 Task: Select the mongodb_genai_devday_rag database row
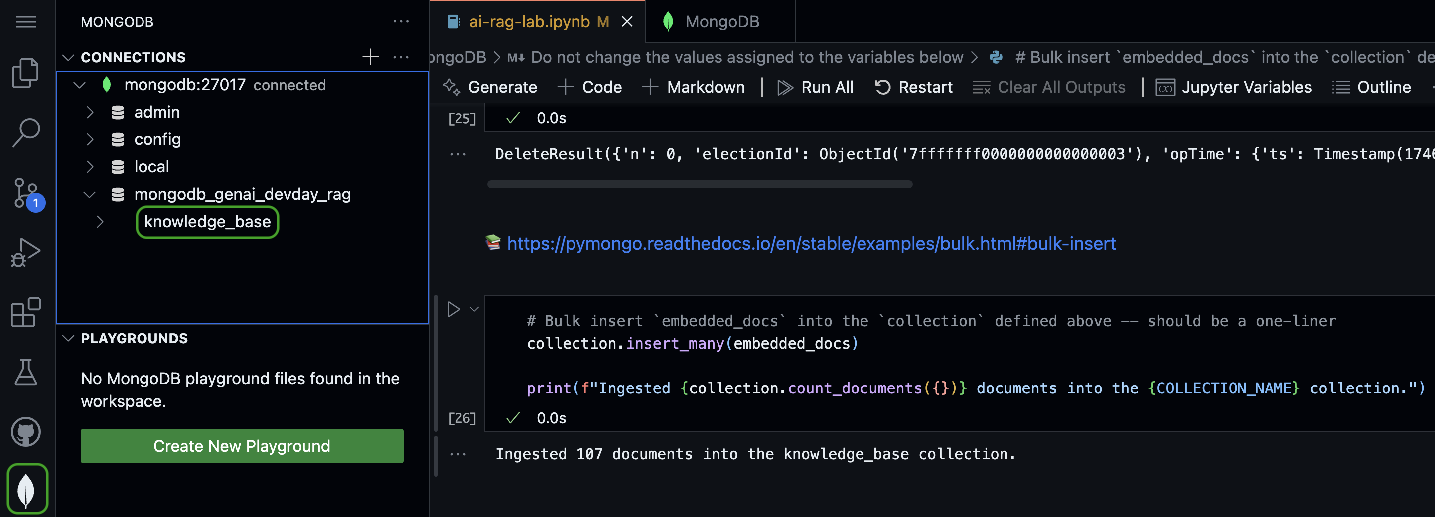(242, 194)
